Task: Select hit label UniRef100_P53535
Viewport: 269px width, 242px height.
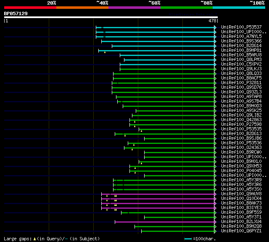Action: [x=241, y=129]
